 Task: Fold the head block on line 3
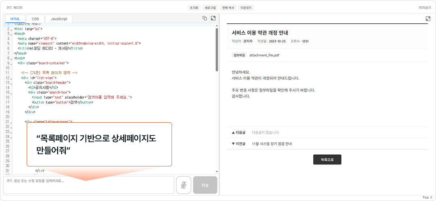(x=11, y=34)
